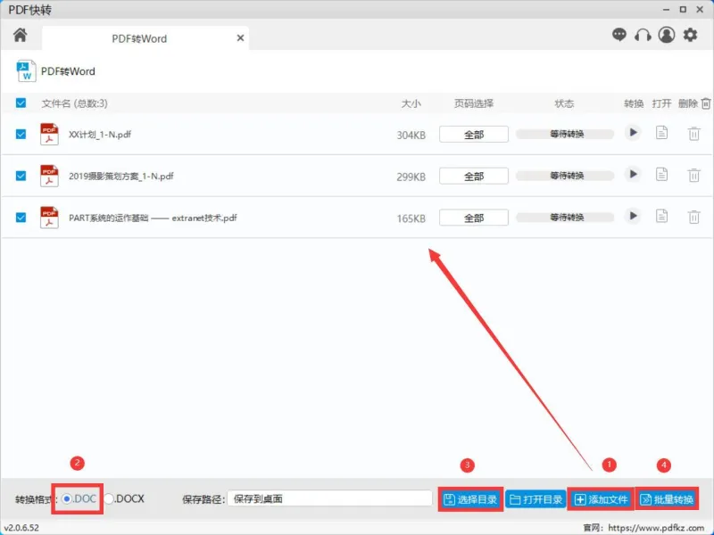The image size is (714, 535).
Task: Open converted document for 2019摄影策划方案_1-N.pdf
Action: pos(661,174)
